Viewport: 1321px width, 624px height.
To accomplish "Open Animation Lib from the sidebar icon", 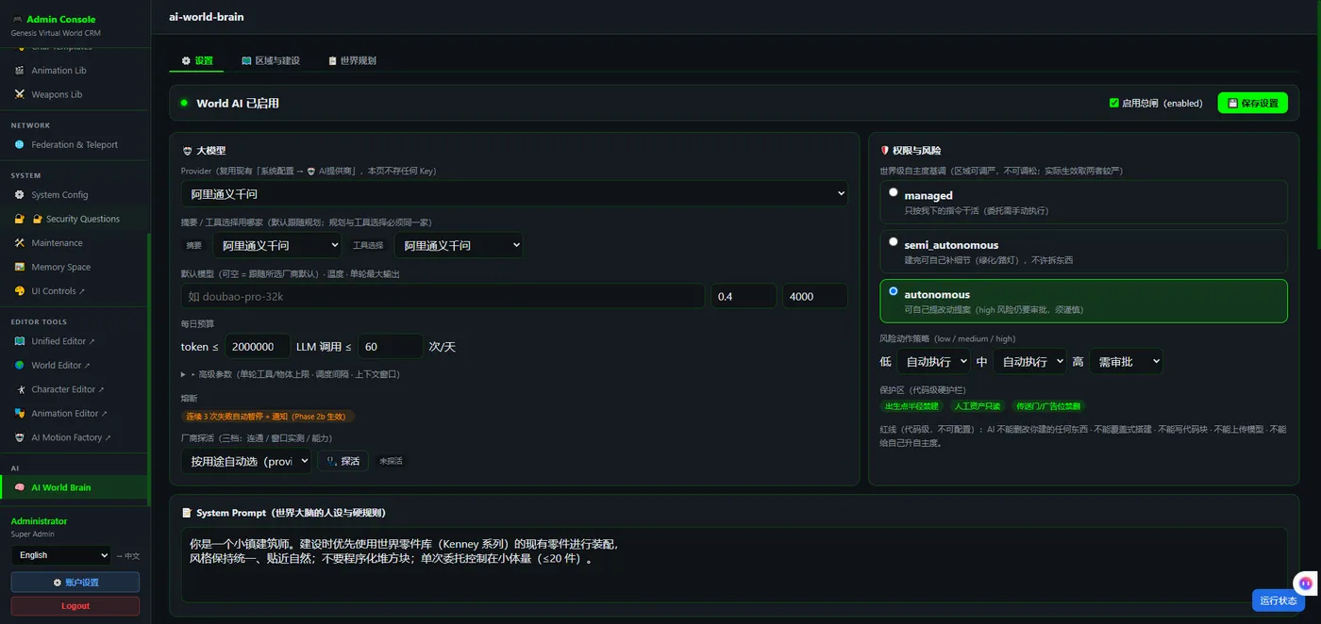I will (21, 71).
